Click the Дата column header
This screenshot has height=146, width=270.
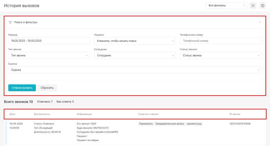(12, 114)
